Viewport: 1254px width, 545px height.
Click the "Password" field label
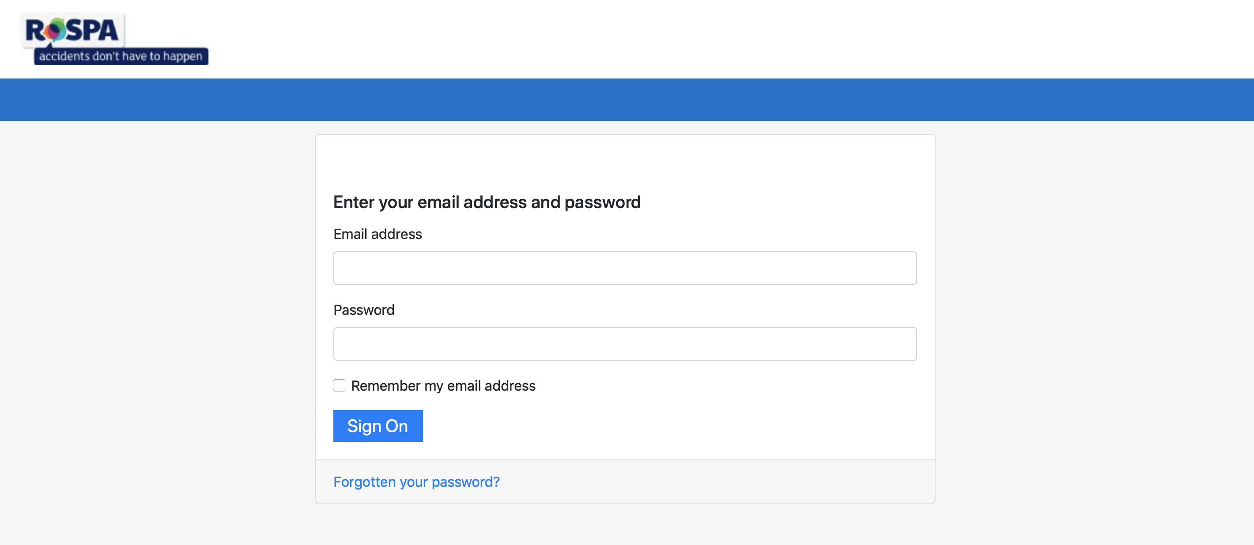pos(364,310)
